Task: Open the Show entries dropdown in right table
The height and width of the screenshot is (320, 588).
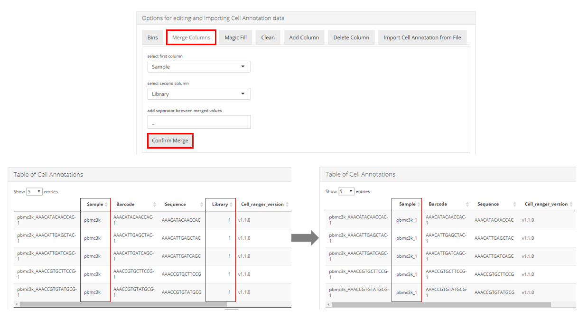Action: tap(346, 191)
